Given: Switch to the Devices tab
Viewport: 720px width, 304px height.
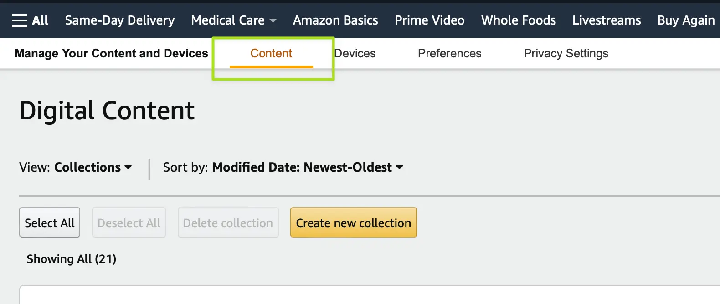Looking at the screenshot, I should tap(355, 53).
